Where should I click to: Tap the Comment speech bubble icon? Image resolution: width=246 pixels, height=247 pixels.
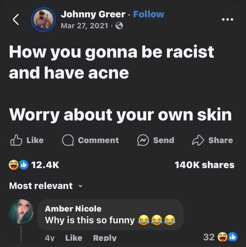(68, 140)
